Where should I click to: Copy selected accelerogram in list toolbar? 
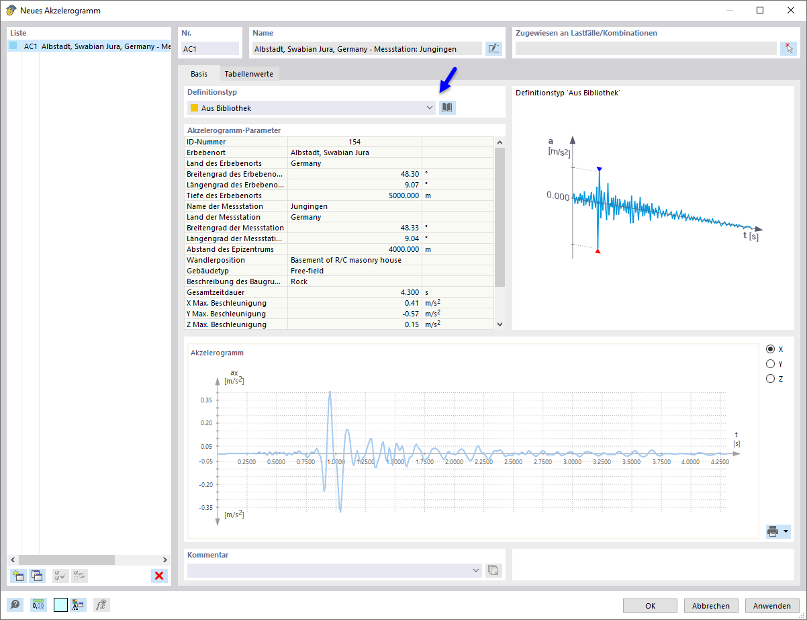[x=38, y=576]
